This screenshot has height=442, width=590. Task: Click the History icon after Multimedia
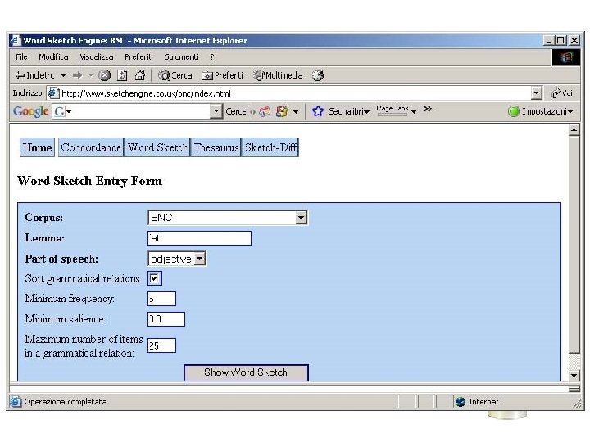[x=318, y=75]
